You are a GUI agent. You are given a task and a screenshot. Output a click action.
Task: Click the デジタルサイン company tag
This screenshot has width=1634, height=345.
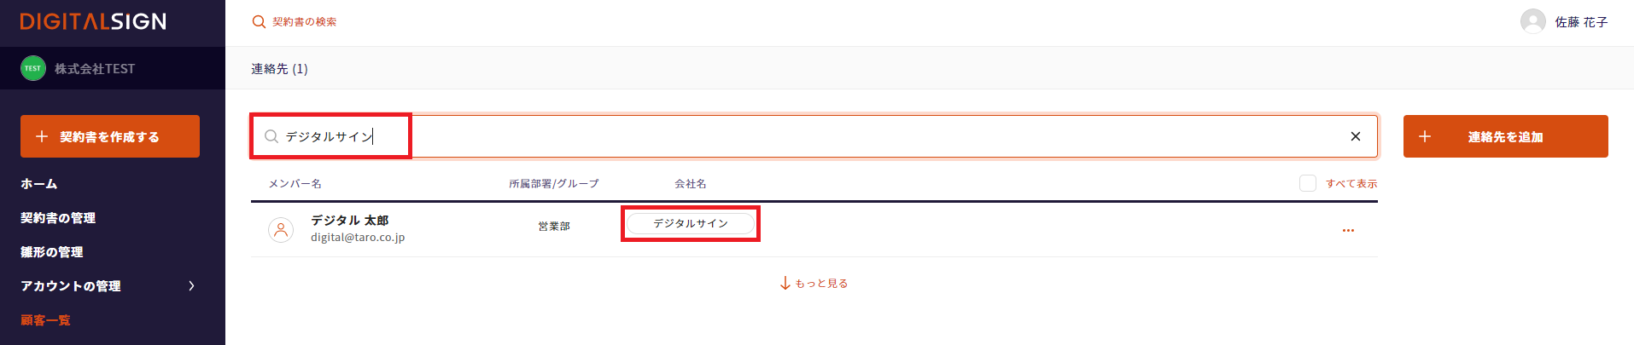point(691,223)
